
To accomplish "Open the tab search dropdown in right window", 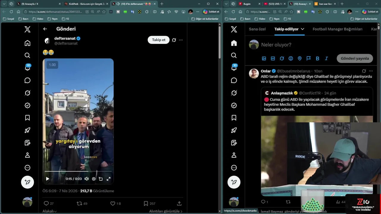I will [x=226, y=4].
